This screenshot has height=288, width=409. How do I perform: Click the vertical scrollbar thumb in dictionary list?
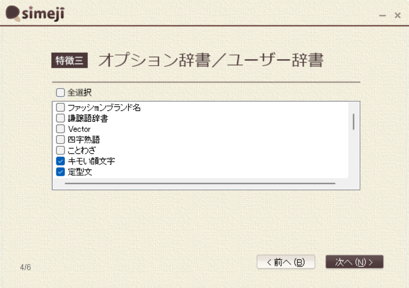[x=353, y=122]
